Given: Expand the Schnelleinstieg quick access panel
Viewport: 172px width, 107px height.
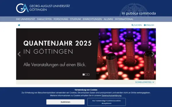Looking at the screenshot, I should pos(144,82).
